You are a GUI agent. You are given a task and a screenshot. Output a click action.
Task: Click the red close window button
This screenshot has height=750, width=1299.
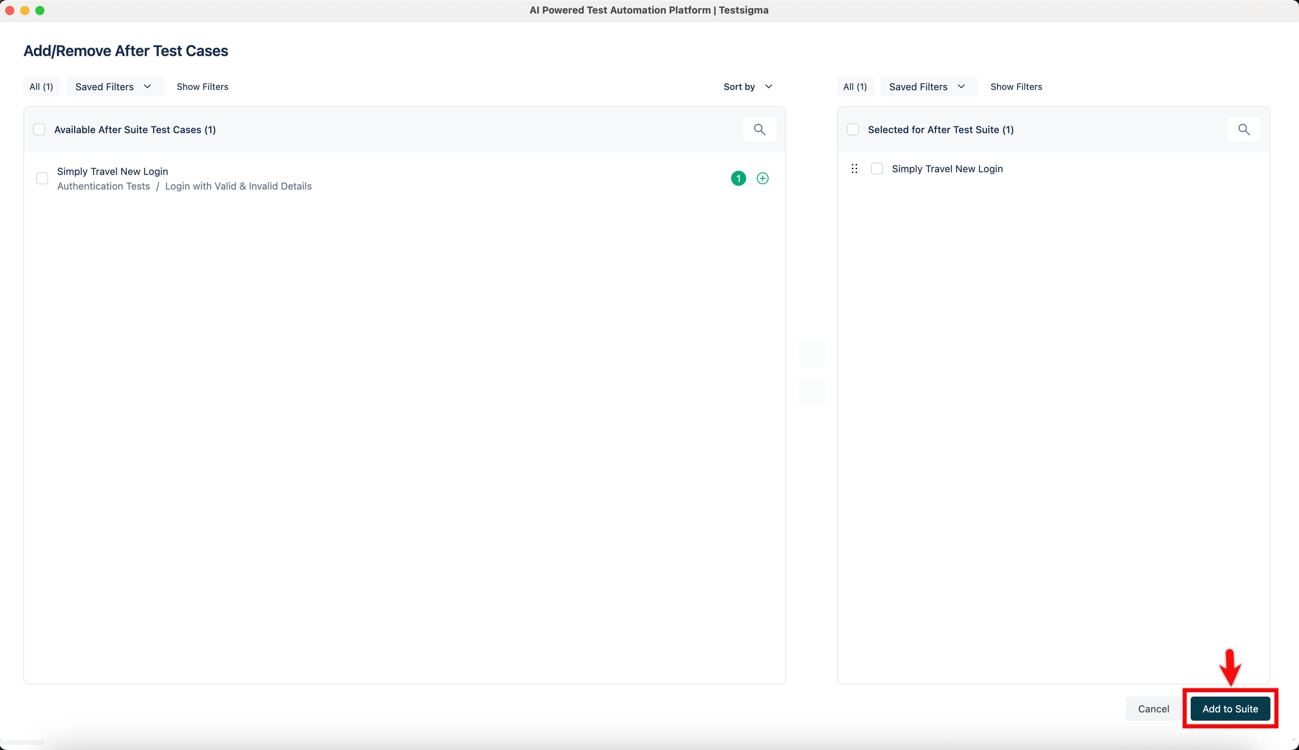pos(10,10)
